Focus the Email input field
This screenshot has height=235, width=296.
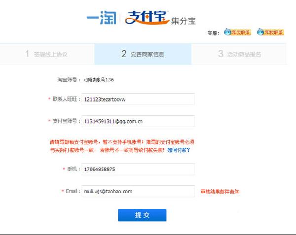[x=138, y=191]
